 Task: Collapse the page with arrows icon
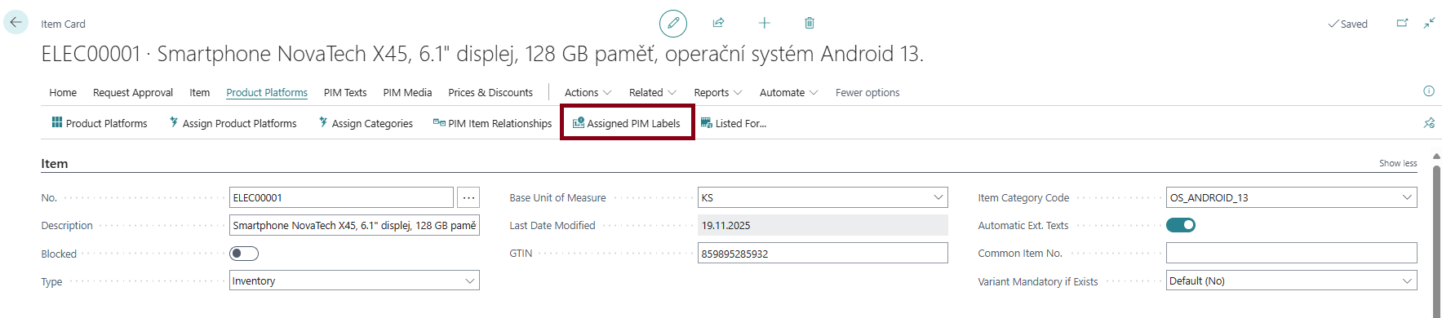1429,23
